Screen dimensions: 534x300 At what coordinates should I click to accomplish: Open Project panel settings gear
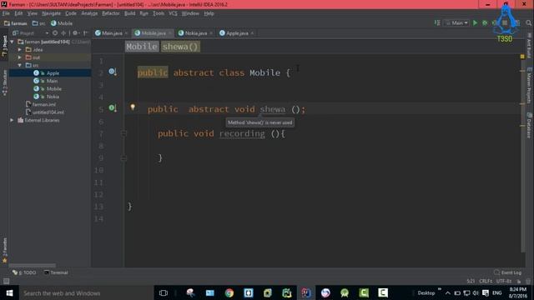76,33
